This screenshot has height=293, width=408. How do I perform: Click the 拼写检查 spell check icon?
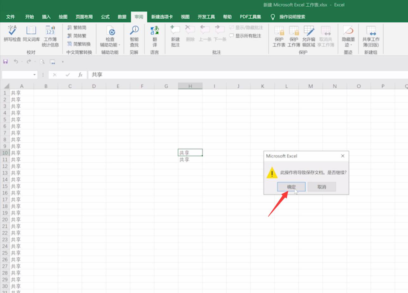tap(12, 30)
